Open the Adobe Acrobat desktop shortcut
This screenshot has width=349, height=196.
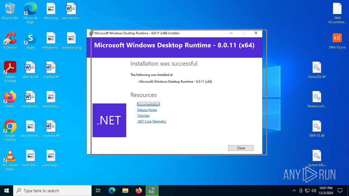10,72
